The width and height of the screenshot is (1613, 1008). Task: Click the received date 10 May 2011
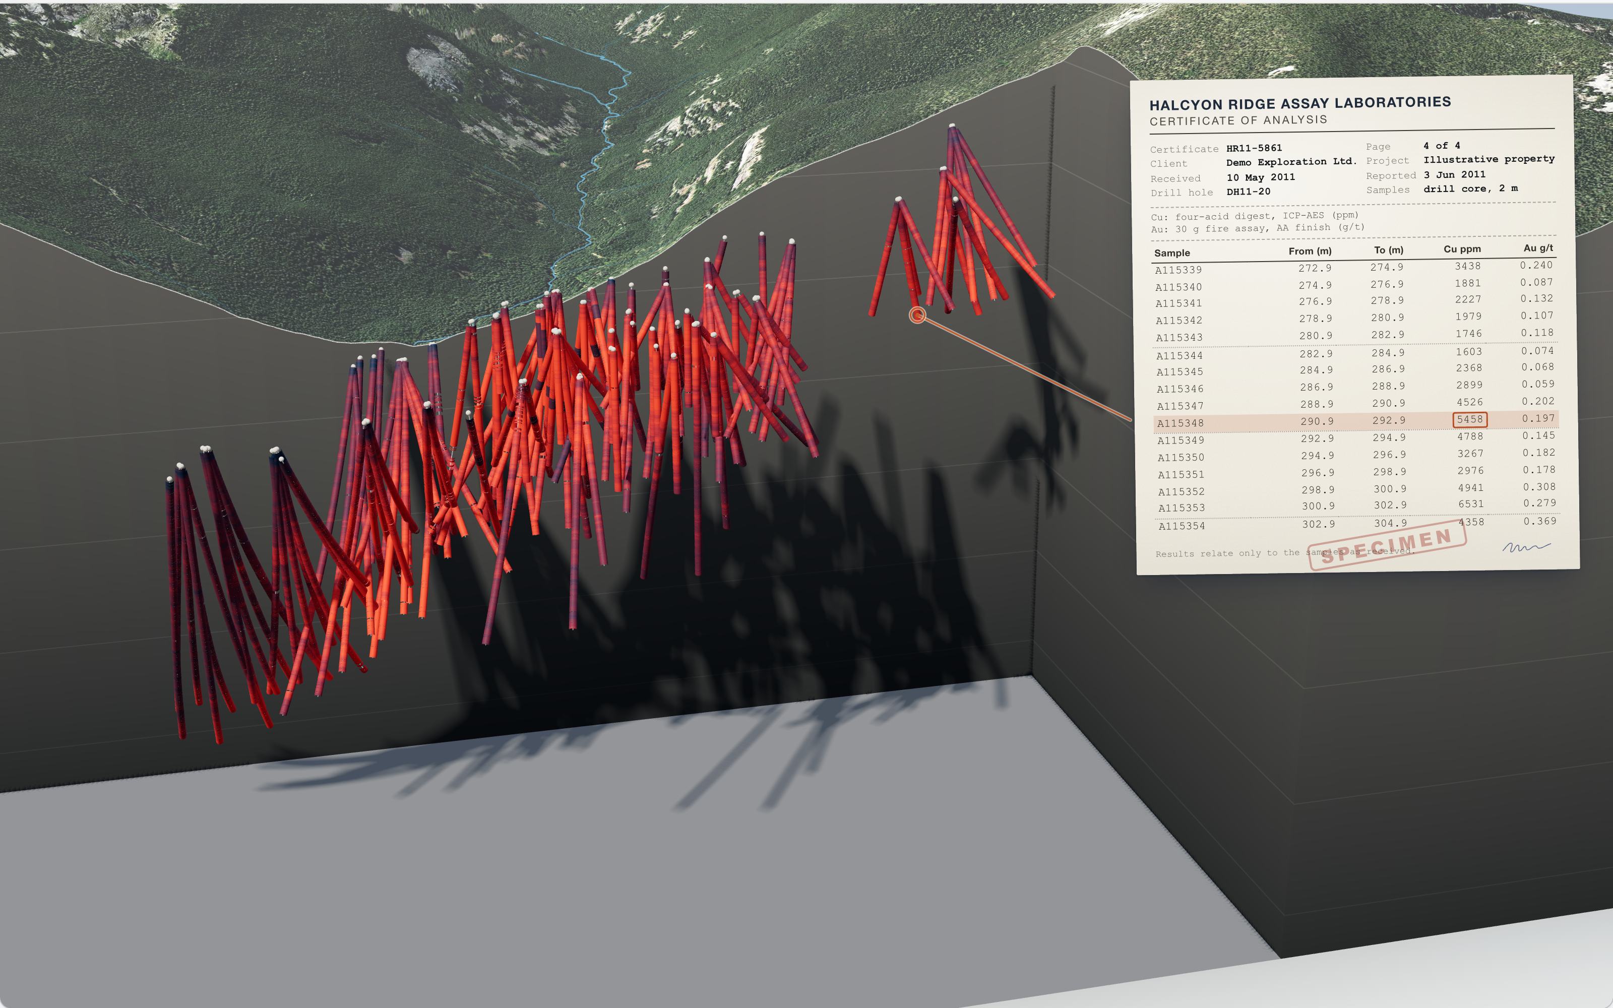(x=1260, y=177)
